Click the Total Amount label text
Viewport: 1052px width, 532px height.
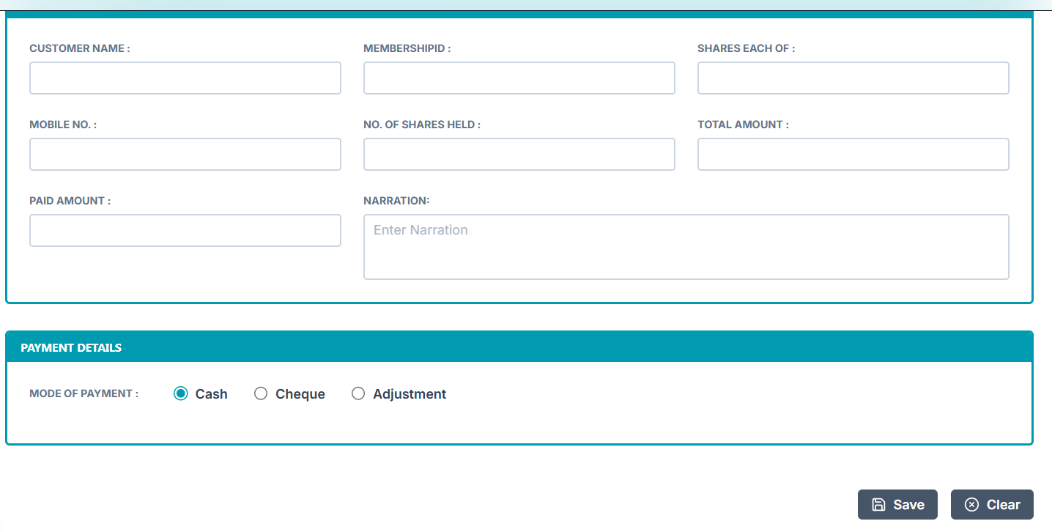point(743,125)
